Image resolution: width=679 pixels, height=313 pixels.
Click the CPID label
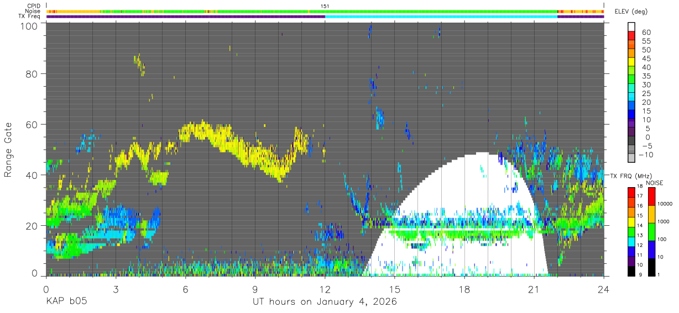point(34,6)
